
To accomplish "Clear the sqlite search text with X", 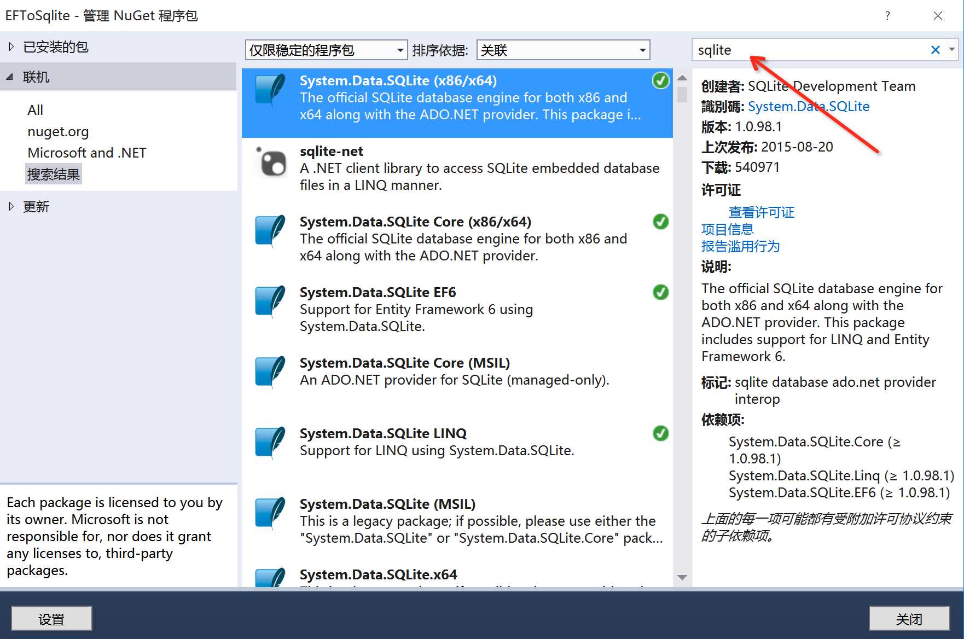I will (936, 50).
